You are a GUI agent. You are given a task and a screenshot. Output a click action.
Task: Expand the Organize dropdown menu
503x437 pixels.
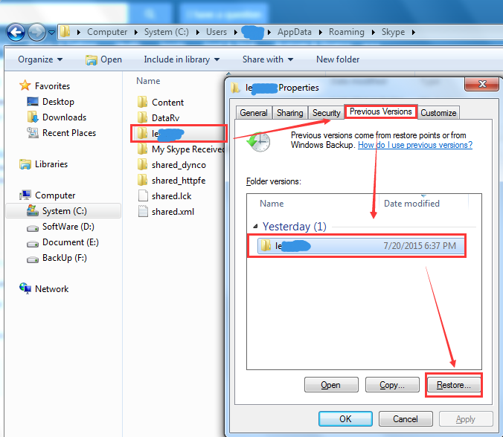coord(40,59)
